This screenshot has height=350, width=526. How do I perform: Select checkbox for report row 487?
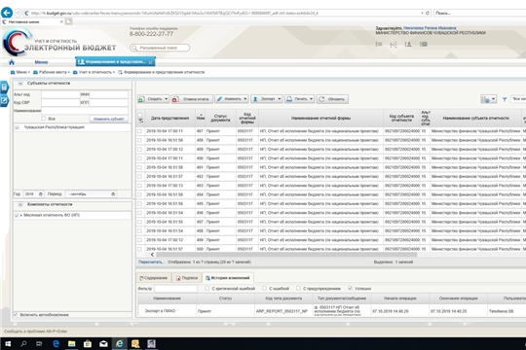140,131
